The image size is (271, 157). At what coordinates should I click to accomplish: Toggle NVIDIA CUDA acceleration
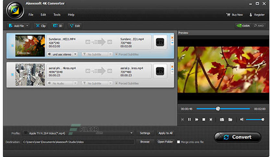pyautogui.click(x=243, y=26)
